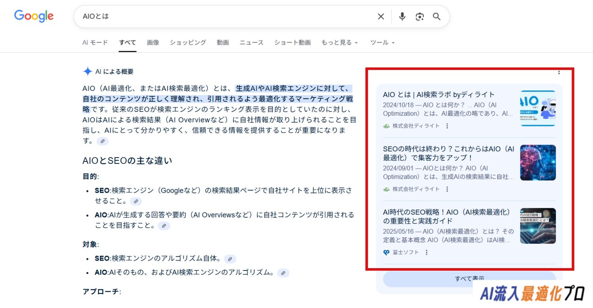Image resolution: width=593 pixels, height=308 pixels.
Task: Clear the search box text
Action: (380, 17)
